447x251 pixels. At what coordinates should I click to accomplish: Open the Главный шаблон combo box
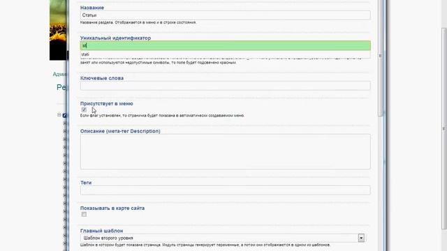click(x=222, y=238)
